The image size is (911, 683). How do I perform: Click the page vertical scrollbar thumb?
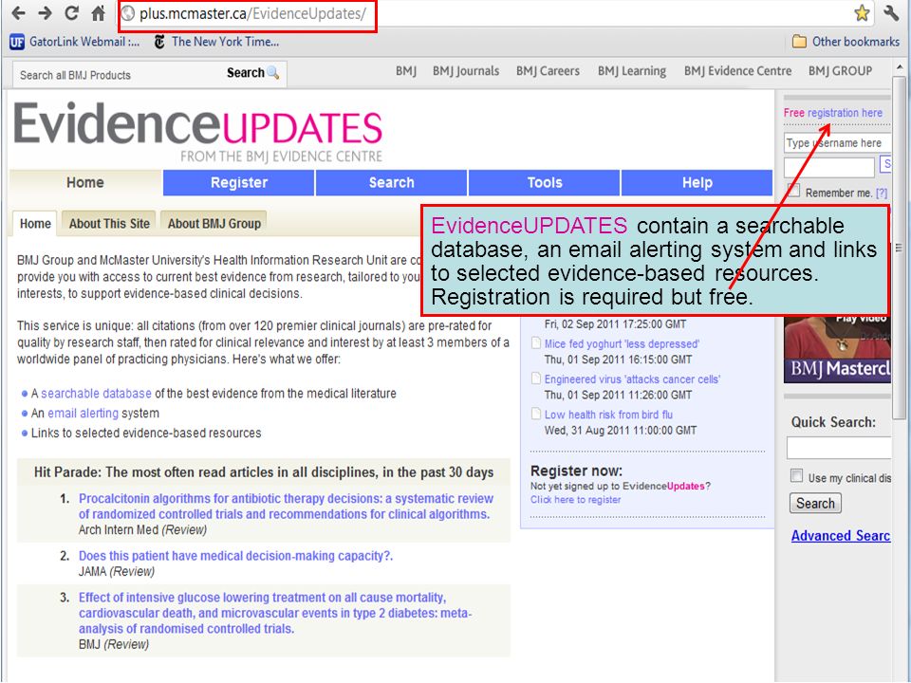(x=899, y=247)
